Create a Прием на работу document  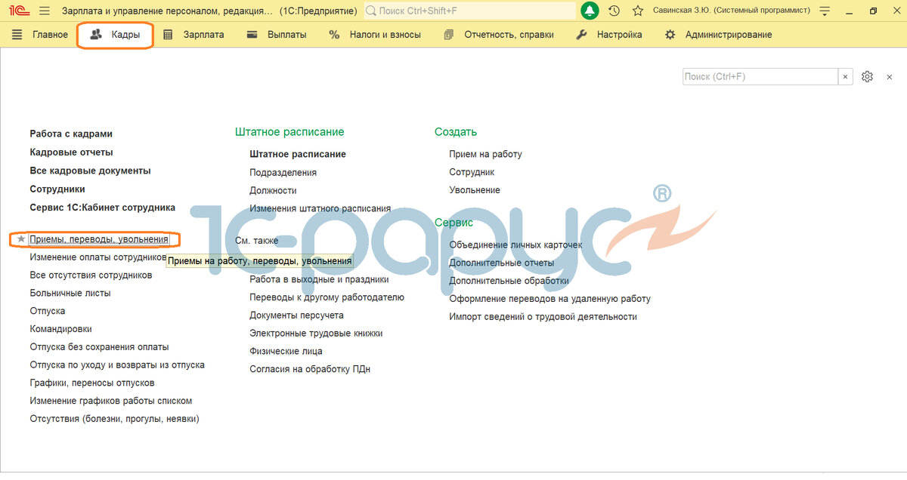(485, 154)
